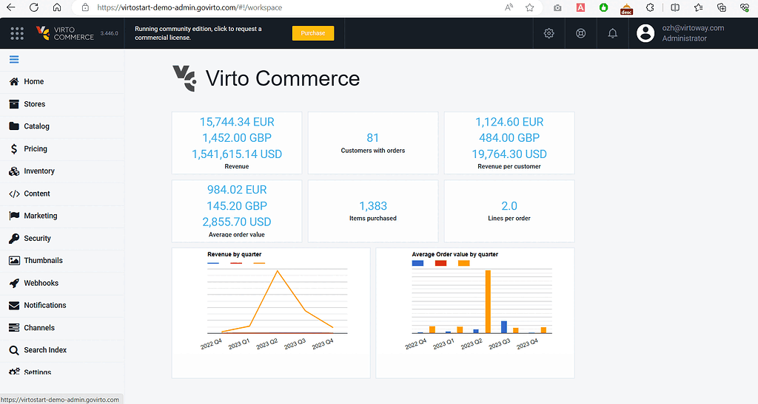
Task: Click the Webhooks rocket icon
Action: [14, 283]
